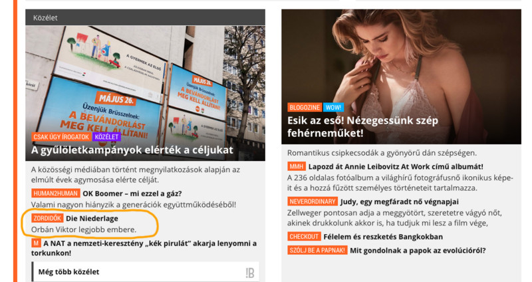Click text Romantikus csipkecsodák a gyönyörű dán szépségen

(382, 153)
